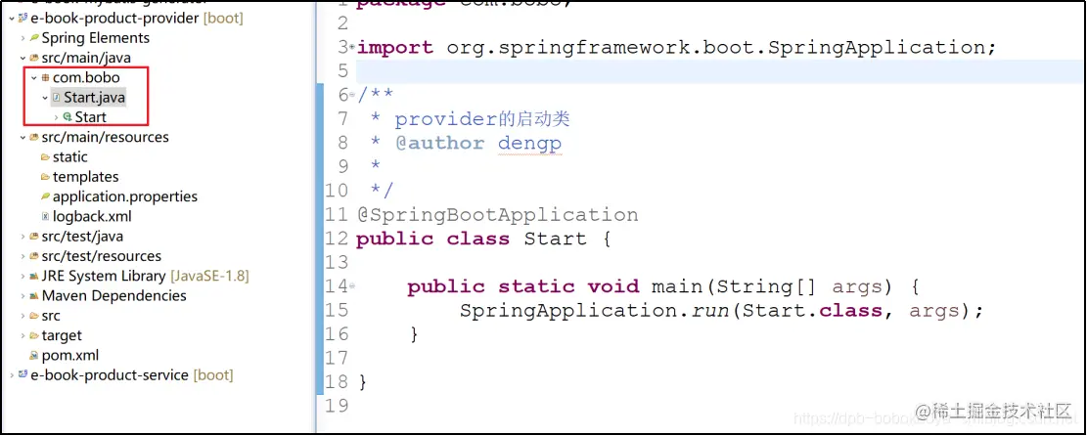Expand the src folder node
The height and width of the screenshot is (436, 1087).
[23, 316]
